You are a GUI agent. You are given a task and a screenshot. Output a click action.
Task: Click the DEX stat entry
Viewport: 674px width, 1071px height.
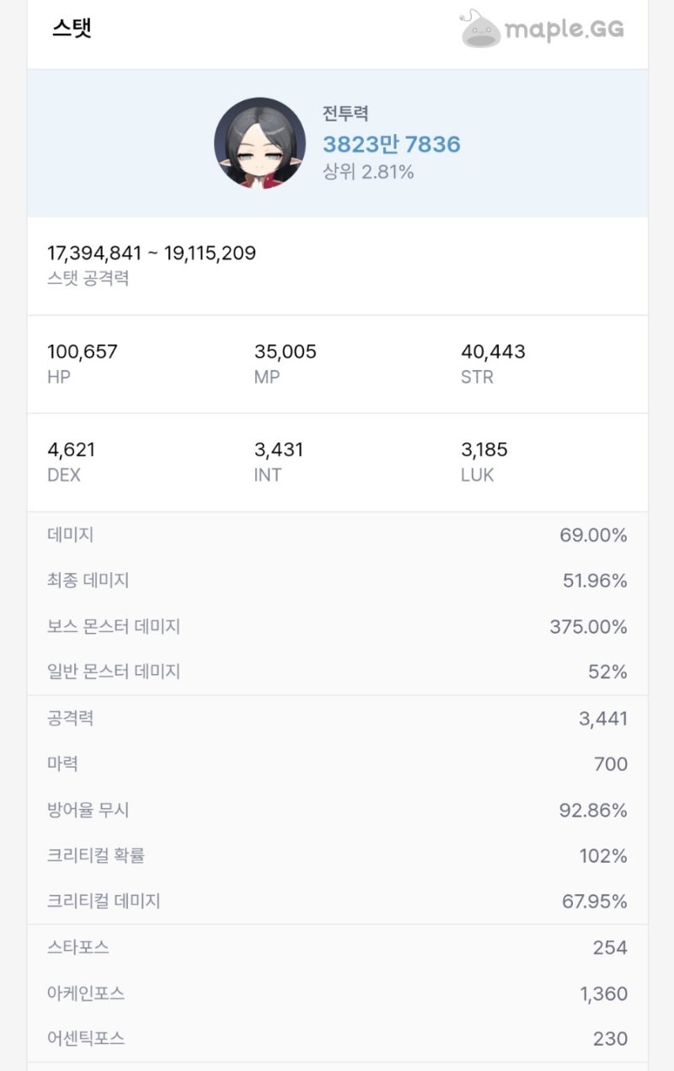point(73,450)
